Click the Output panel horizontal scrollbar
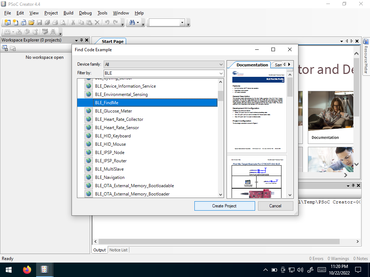This screenshot has width=370, height=277. 219,241
